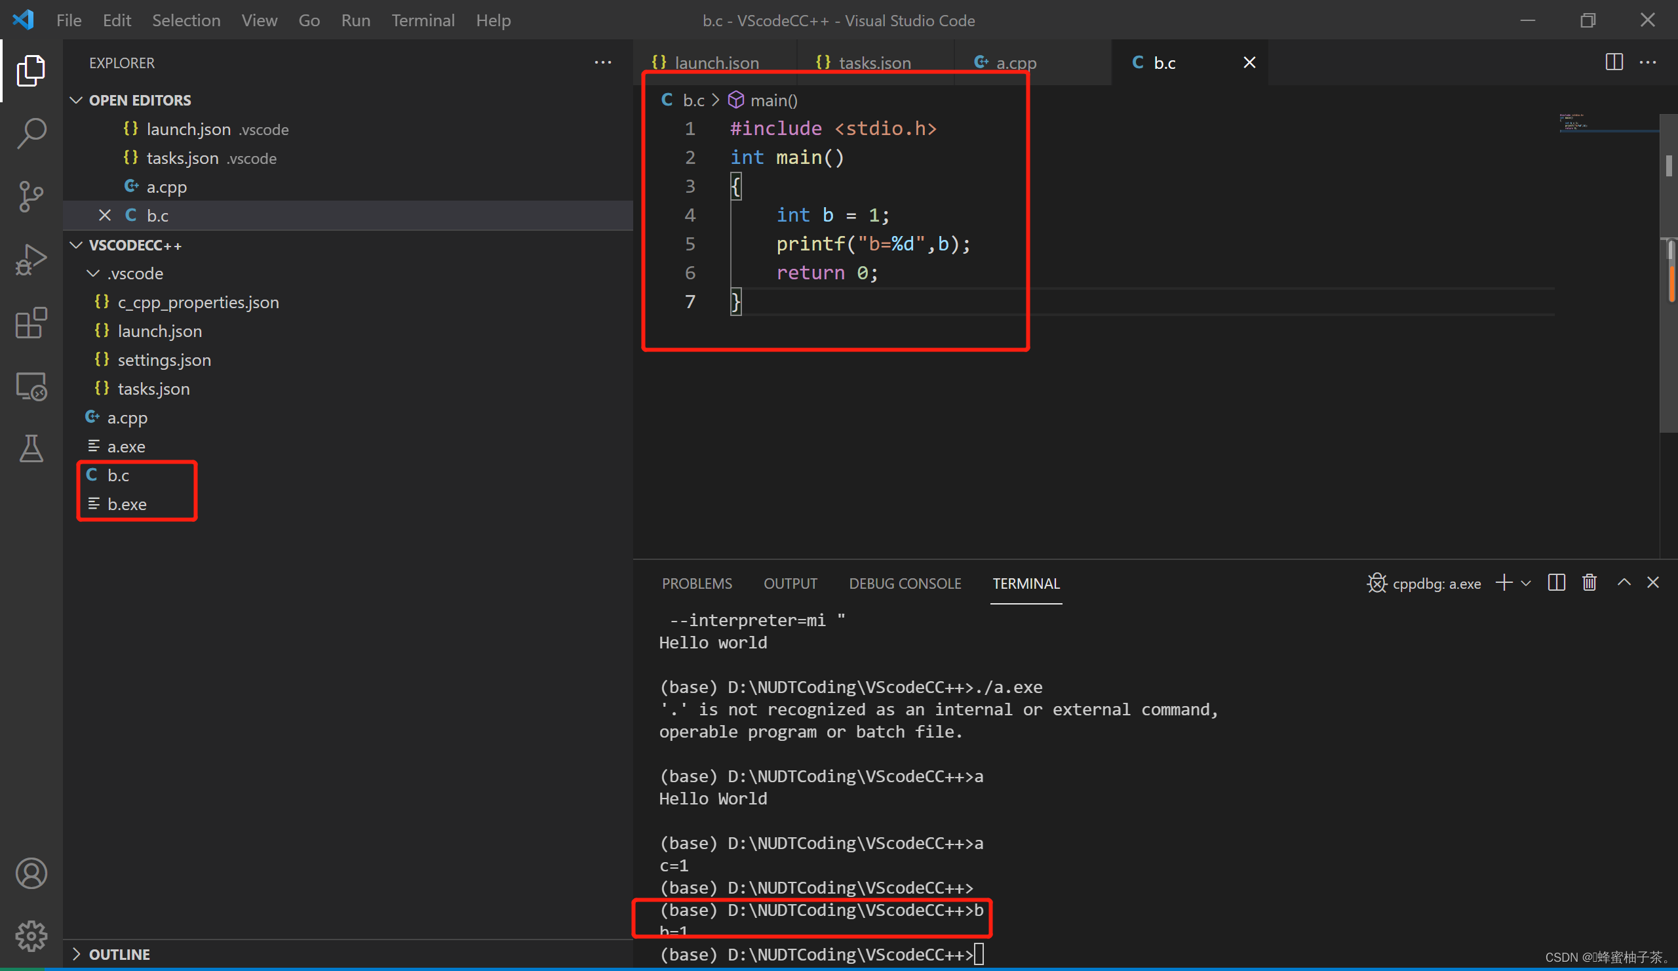The image size is (1678, 971).
Task: Kill terminal with trash icon
Action: [1590, 583]
